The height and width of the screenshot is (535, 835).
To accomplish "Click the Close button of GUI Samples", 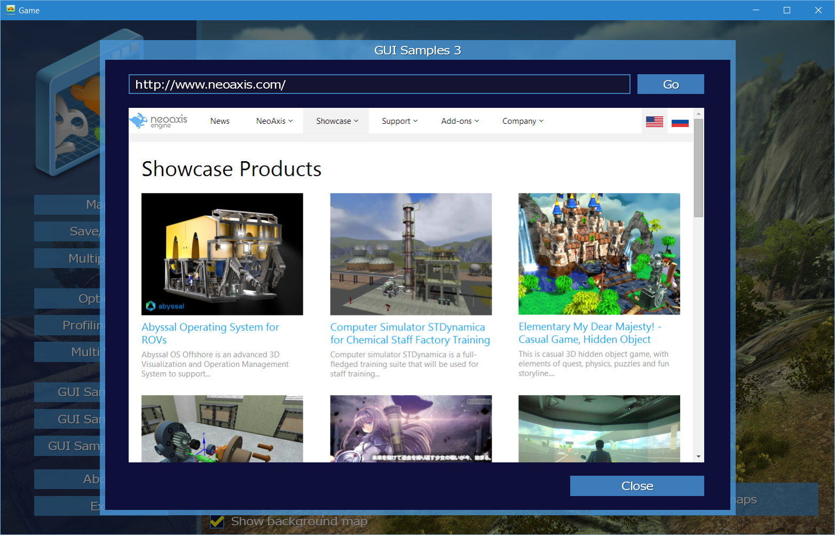I will tap(636, 486).
